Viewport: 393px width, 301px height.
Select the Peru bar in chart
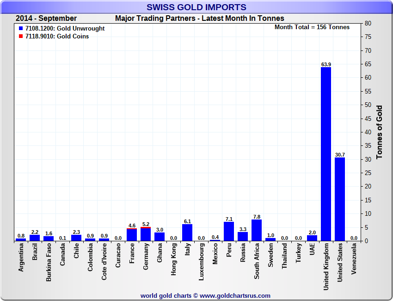[229, 231]
